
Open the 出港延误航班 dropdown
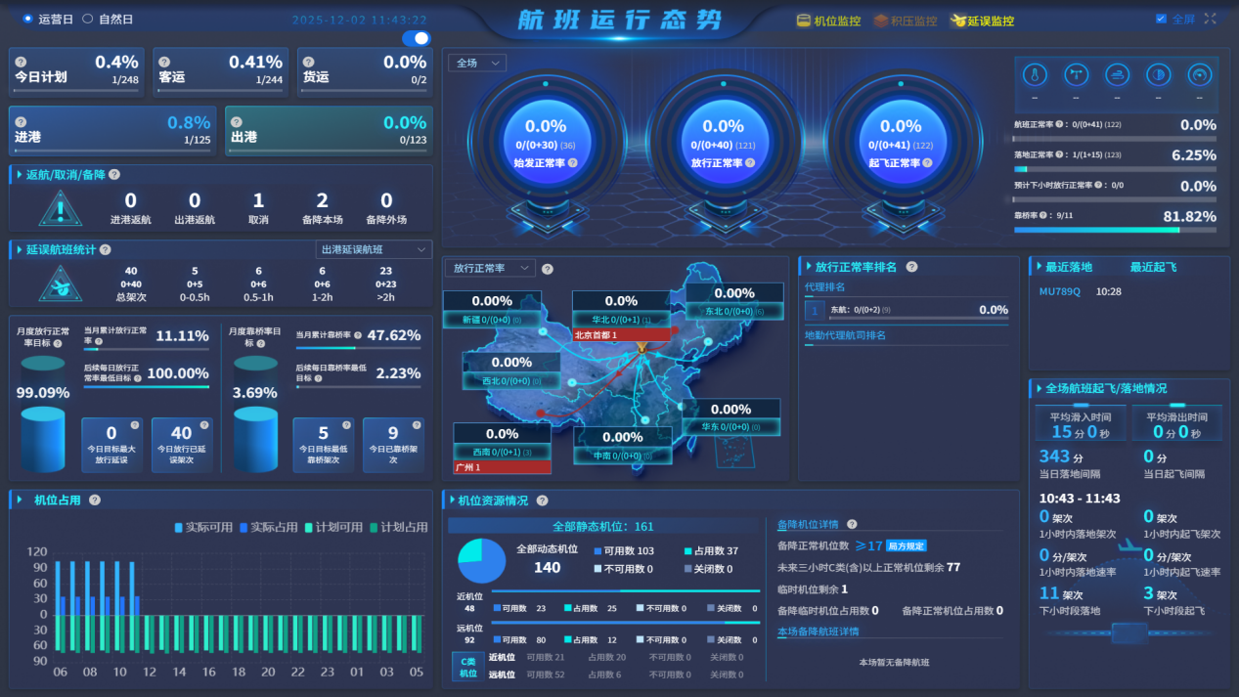point(374,249)
